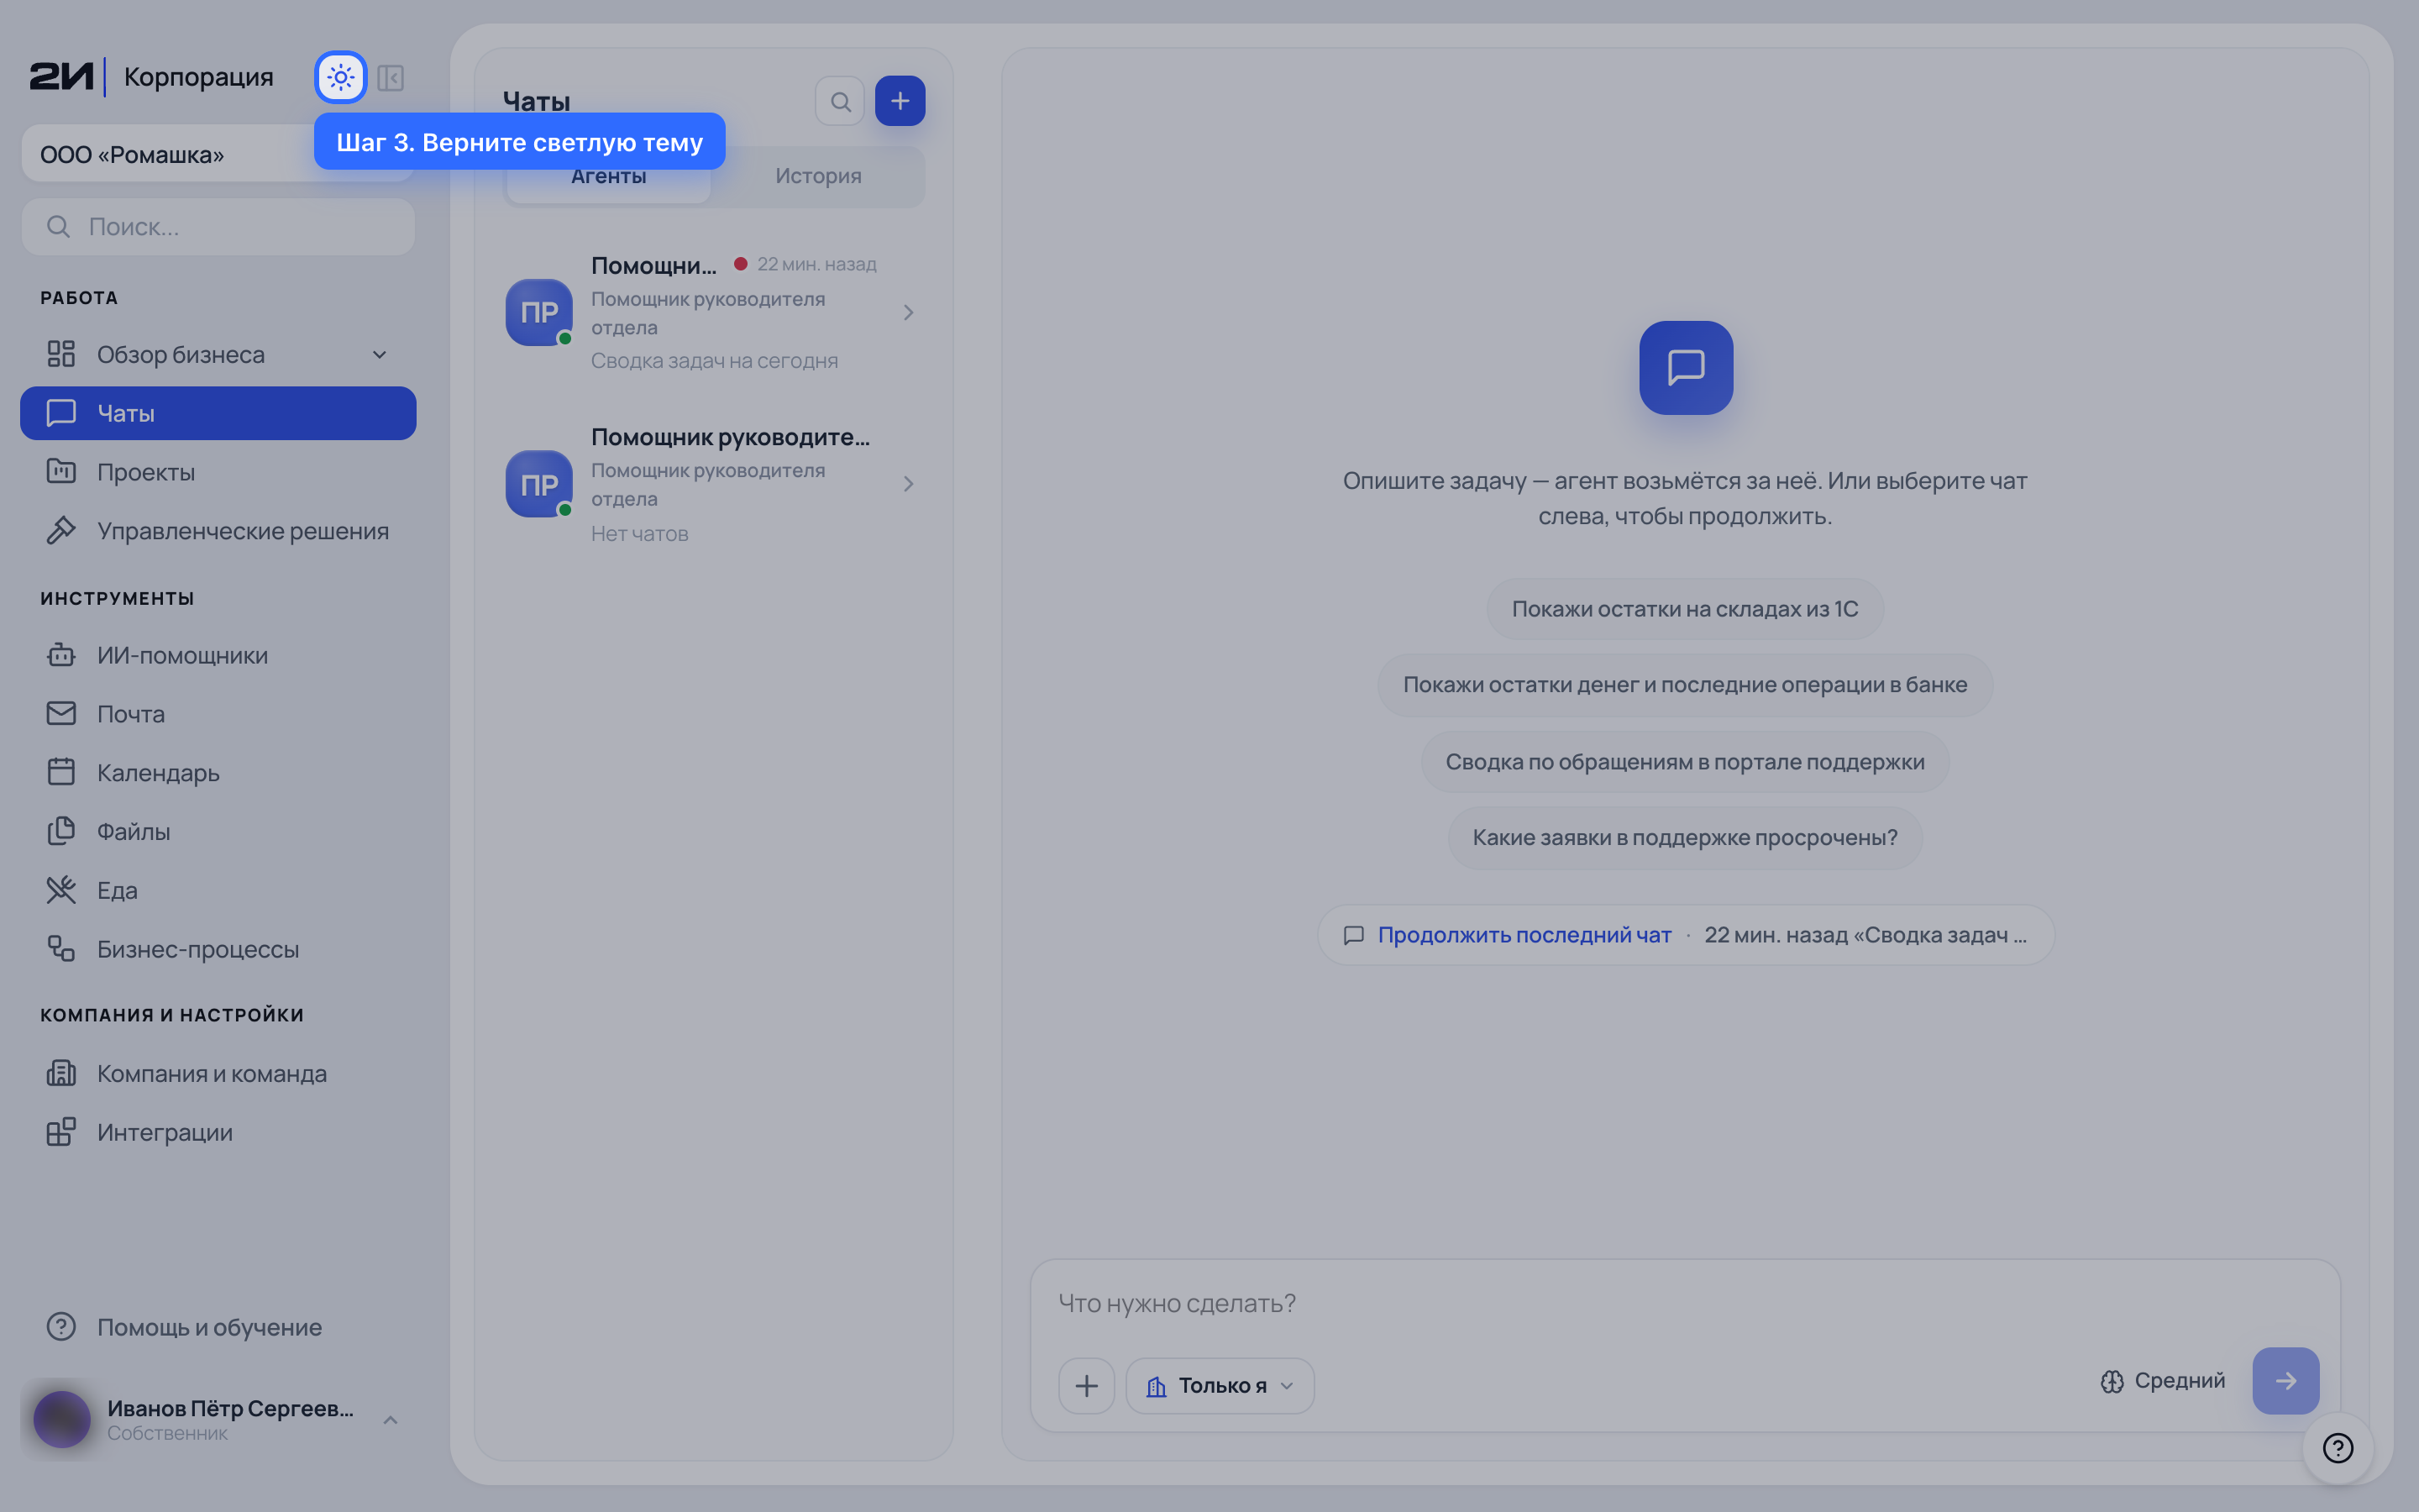
Task: Open Помощь и обучение
Action: click(x=218, y=1327)
